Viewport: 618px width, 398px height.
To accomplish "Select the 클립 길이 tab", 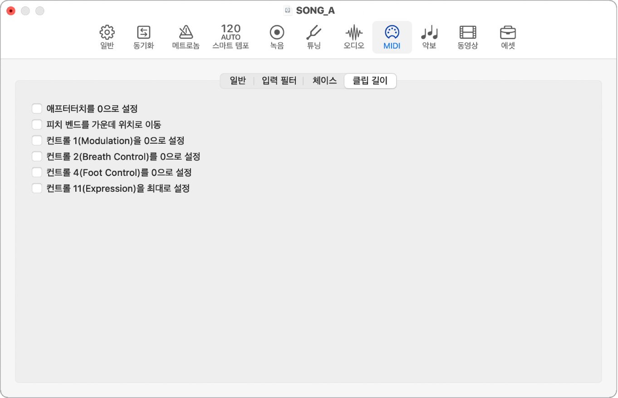I will 370,81.
